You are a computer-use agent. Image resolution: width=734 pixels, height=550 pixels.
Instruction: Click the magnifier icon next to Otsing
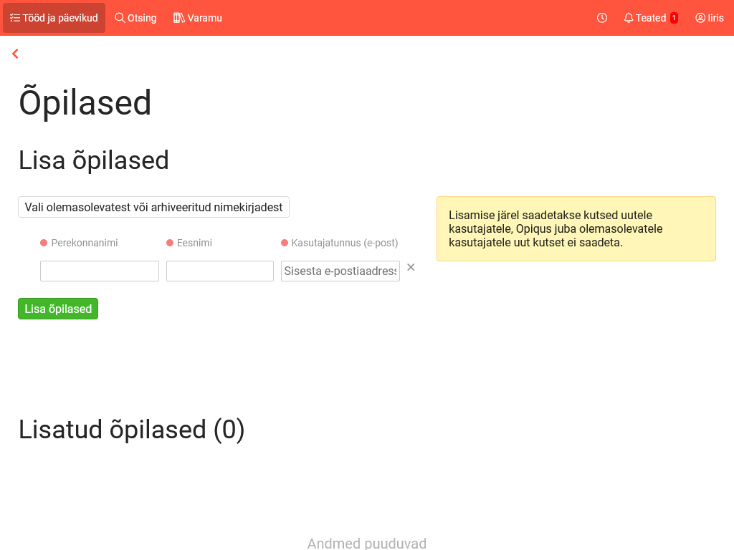[120, 18]
